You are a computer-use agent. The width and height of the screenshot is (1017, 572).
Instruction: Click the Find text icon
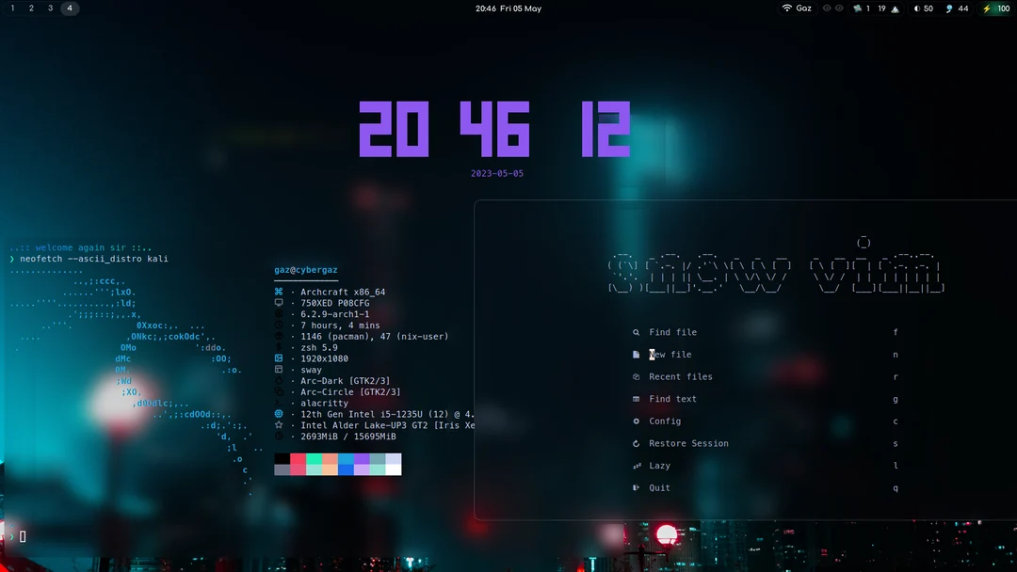point(638,399)
